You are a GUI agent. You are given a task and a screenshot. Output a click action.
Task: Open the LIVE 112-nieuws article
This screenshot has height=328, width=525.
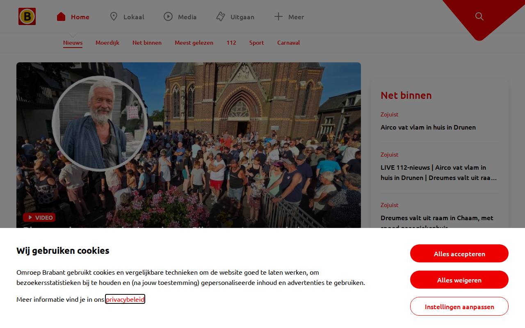[439, 173]
